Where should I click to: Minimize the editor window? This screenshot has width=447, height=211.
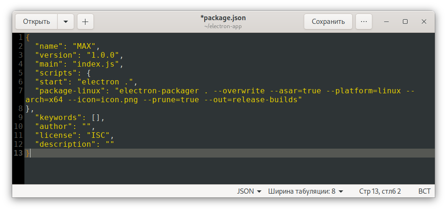(x=386, y=22)
